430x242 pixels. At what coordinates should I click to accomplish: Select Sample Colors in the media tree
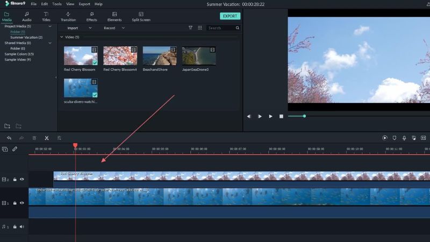(x=19, y=54)
